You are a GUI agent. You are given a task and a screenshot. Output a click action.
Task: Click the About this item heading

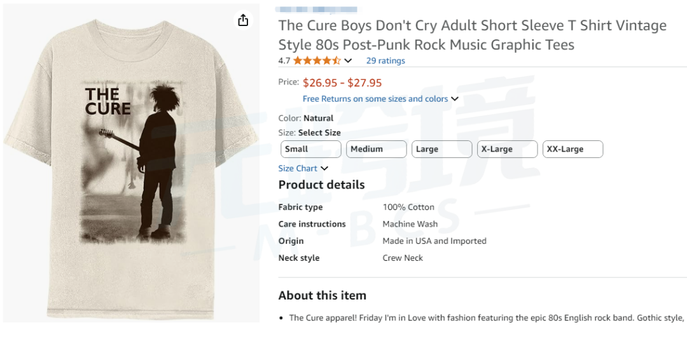pos(323,295)
